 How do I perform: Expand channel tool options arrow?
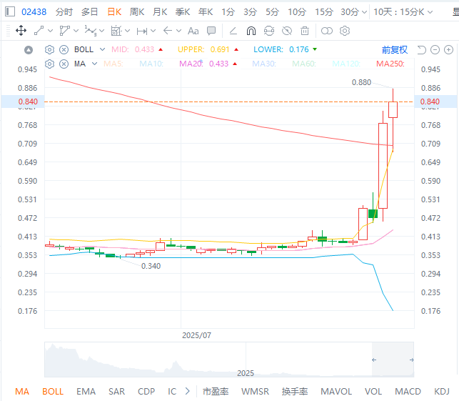[x=76, y=31]
